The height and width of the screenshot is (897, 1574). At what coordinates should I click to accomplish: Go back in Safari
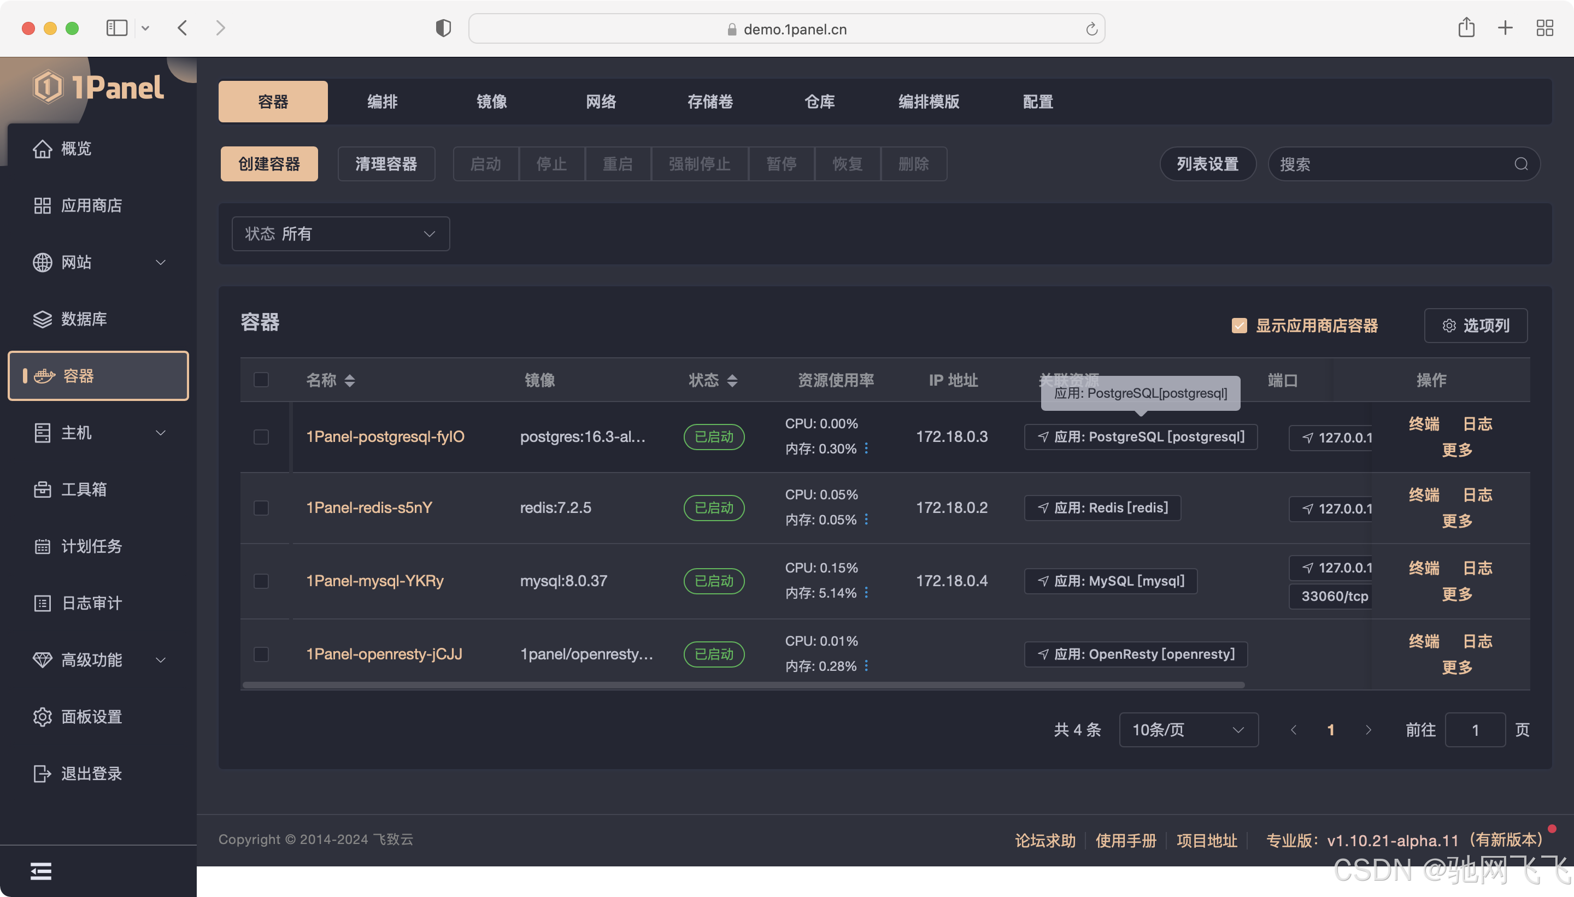(x=183, y=28)
